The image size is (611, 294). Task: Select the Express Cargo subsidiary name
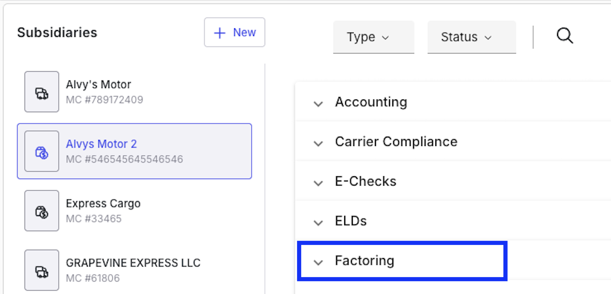click(x=103, y=204)
